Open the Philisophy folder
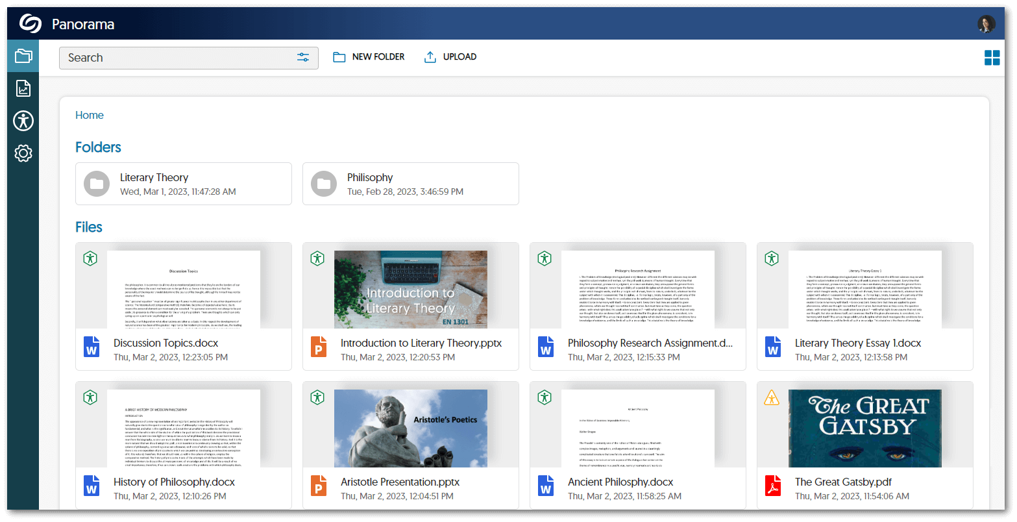 (x=411, y=184)
